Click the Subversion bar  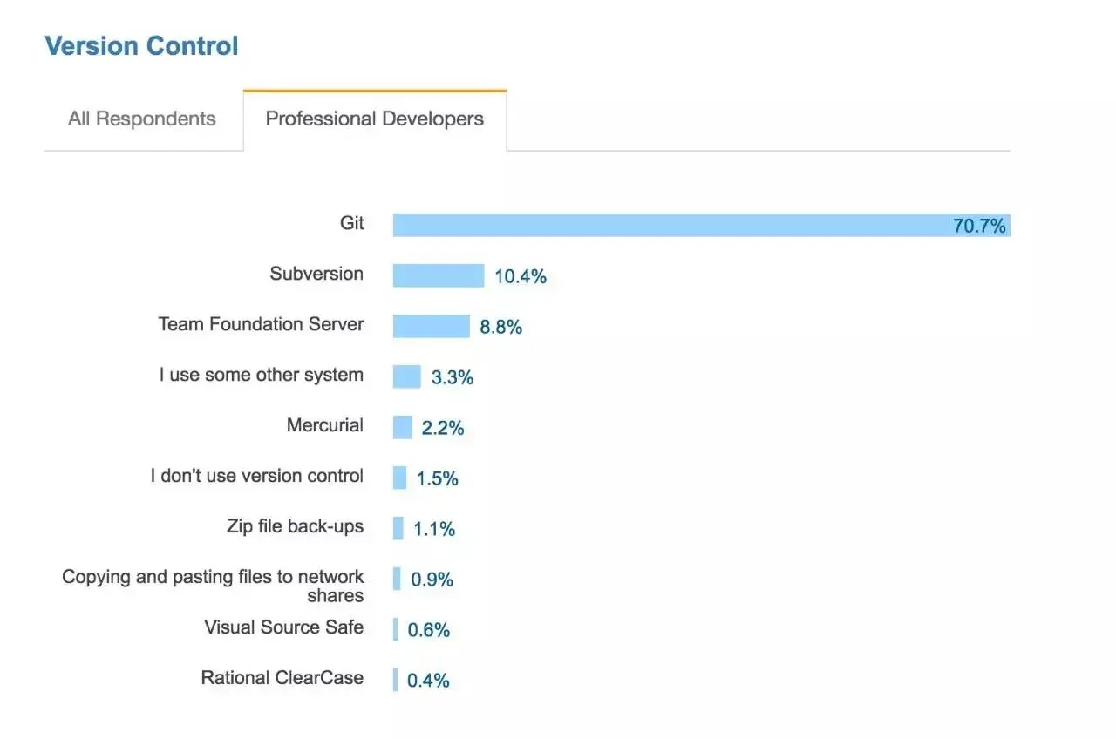click(x=439, y=276)
